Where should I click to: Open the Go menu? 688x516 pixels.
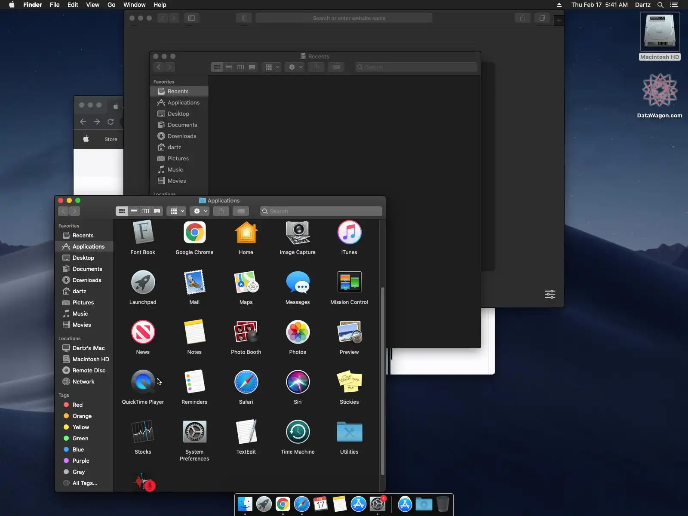click(x=111, y=5)
